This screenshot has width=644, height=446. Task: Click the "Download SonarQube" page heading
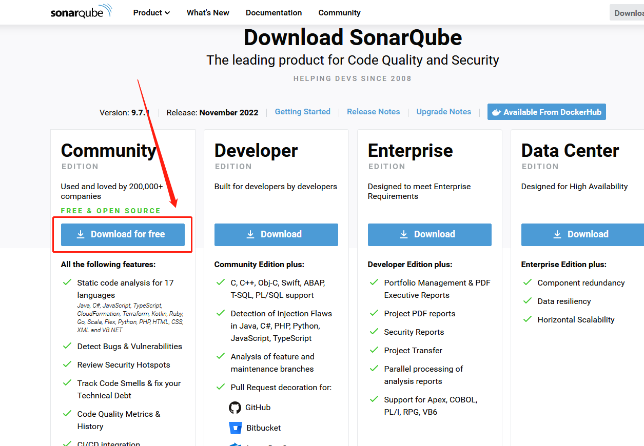point(353,37)
